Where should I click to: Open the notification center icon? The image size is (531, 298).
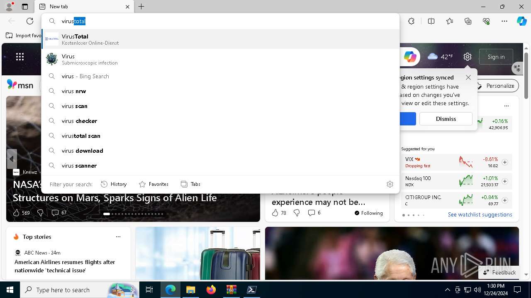click(x=517, y=290)
